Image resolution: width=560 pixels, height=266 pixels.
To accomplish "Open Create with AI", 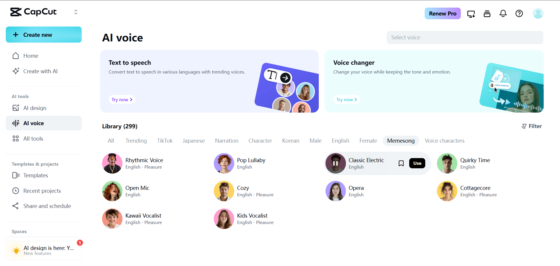I will click(44, 71).
